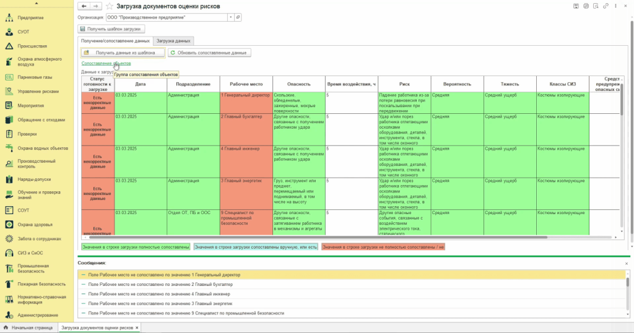Expand the Организация dropdown arrow
The width and height of the screenshot is (634, 333).
pos(230,17)
